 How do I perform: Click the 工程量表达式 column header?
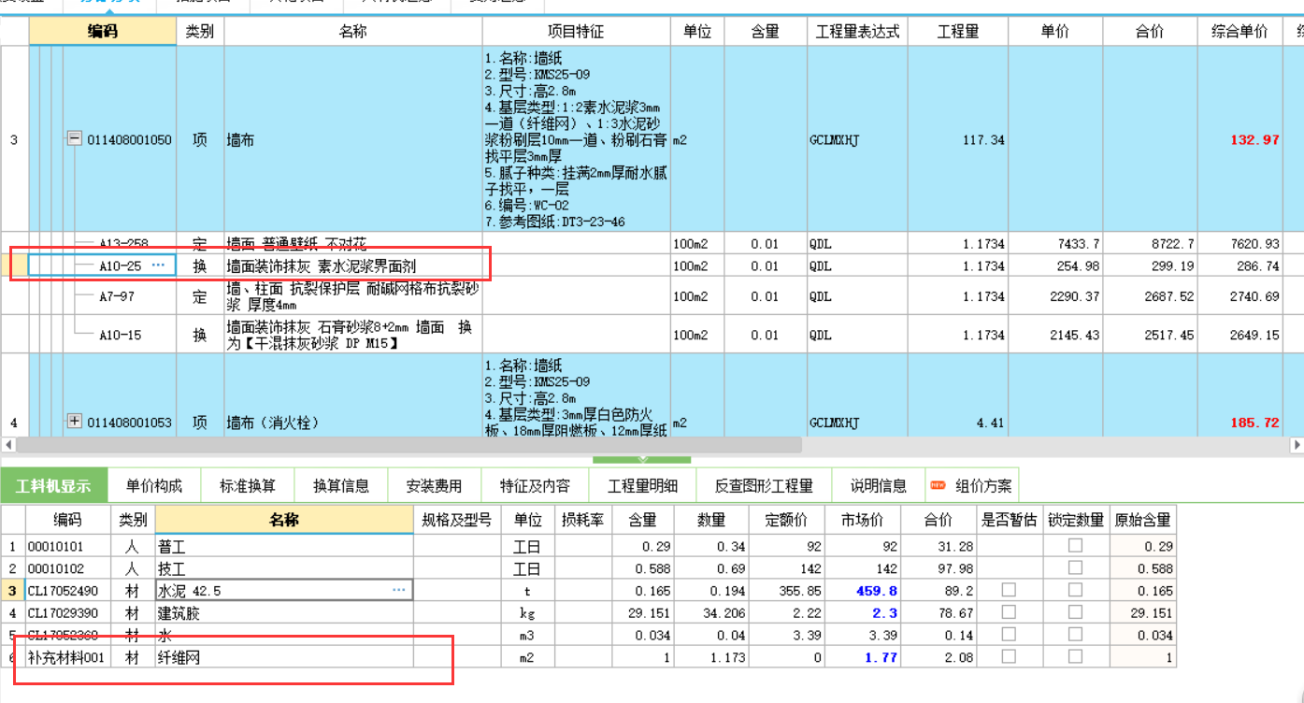857,31
